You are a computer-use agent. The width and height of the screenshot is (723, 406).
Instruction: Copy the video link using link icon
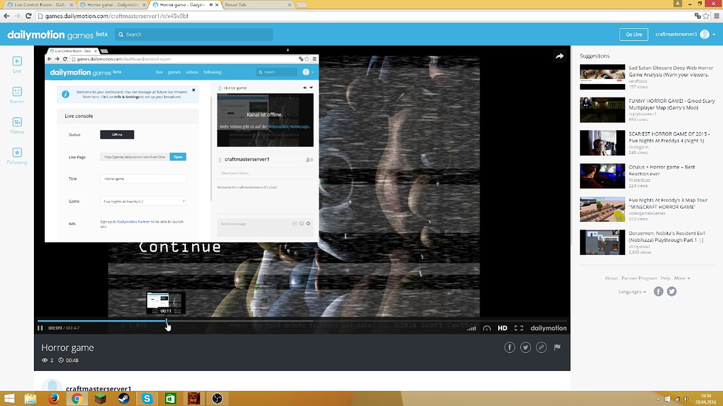coord(541,347)
